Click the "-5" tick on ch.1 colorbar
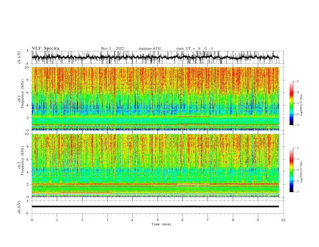 pos(297,103)
